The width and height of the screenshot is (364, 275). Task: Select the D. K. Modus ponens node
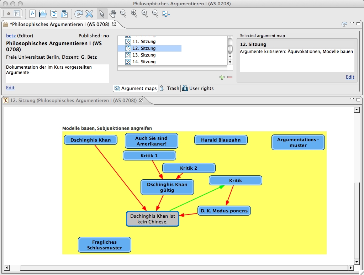[224, 211]
